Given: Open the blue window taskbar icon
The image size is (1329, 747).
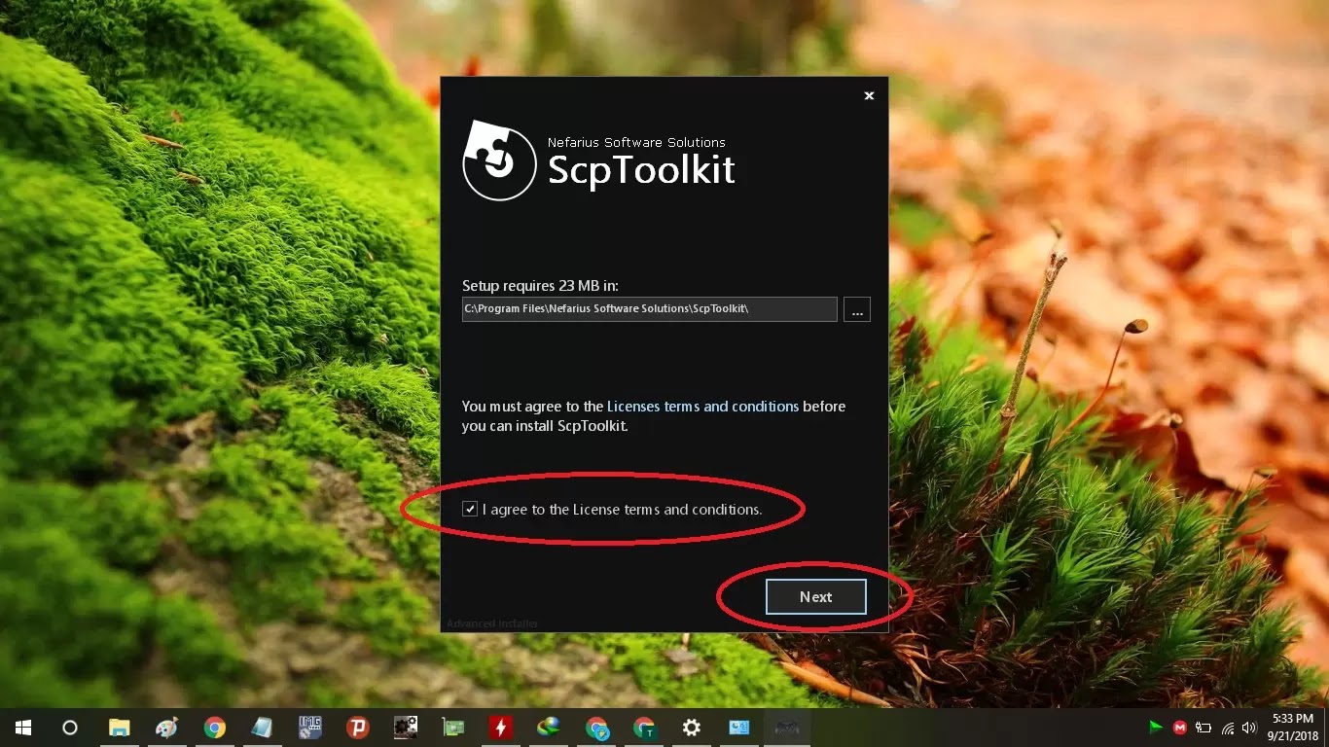Looking at the screenshot, I should [739, 728].
